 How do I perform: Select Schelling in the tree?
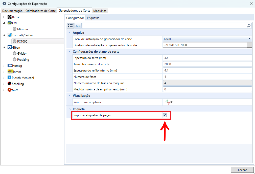[x=18, y=84]
